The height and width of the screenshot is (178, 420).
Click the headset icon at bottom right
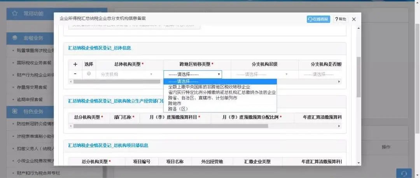pyautogui.click(x=404, y=173)
